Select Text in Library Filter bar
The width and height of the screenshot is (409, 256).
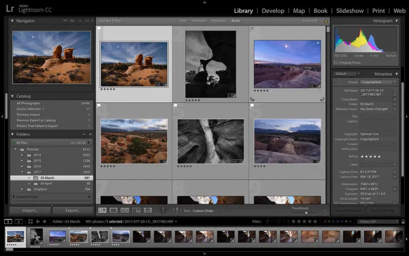coord(183,21)
